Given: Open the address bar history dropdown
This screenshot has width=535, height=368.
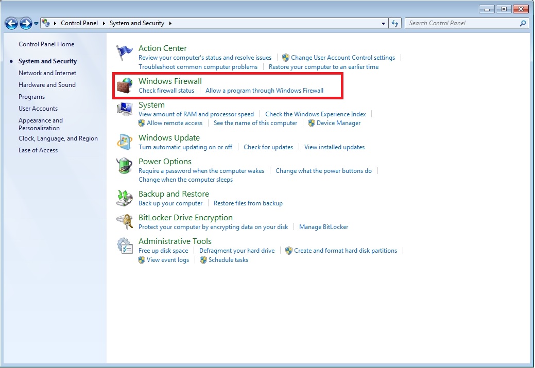Looking at the screenshot, I should [x=382, y=23].
